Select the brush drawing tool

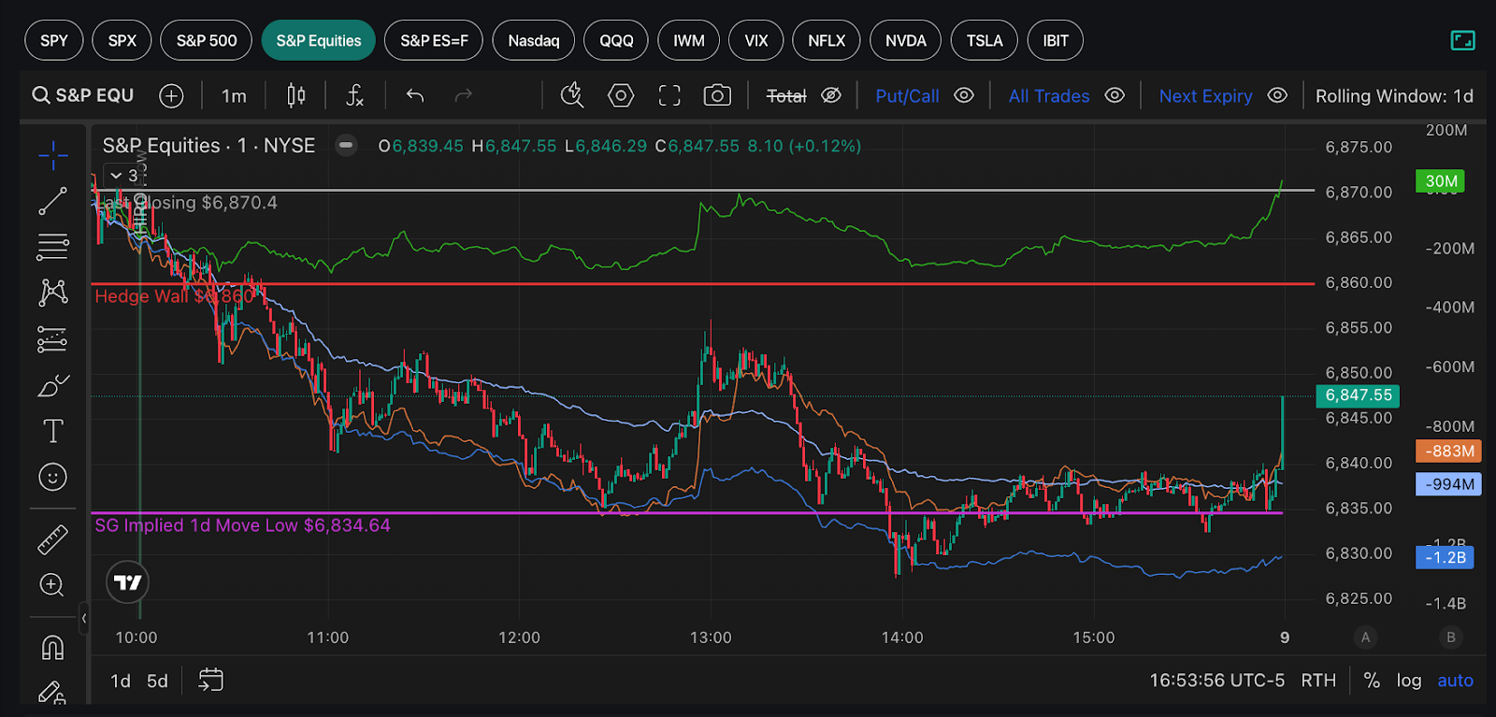point(53,384)
